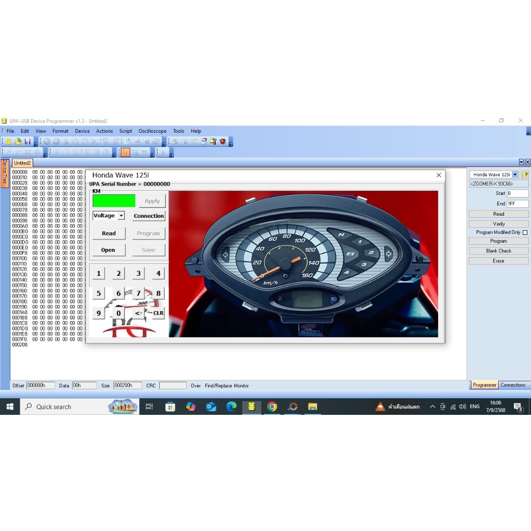Viewport: 531px width, 531px height.
Task: Click the CLR keypad button
Action: [x=158, y=313]
